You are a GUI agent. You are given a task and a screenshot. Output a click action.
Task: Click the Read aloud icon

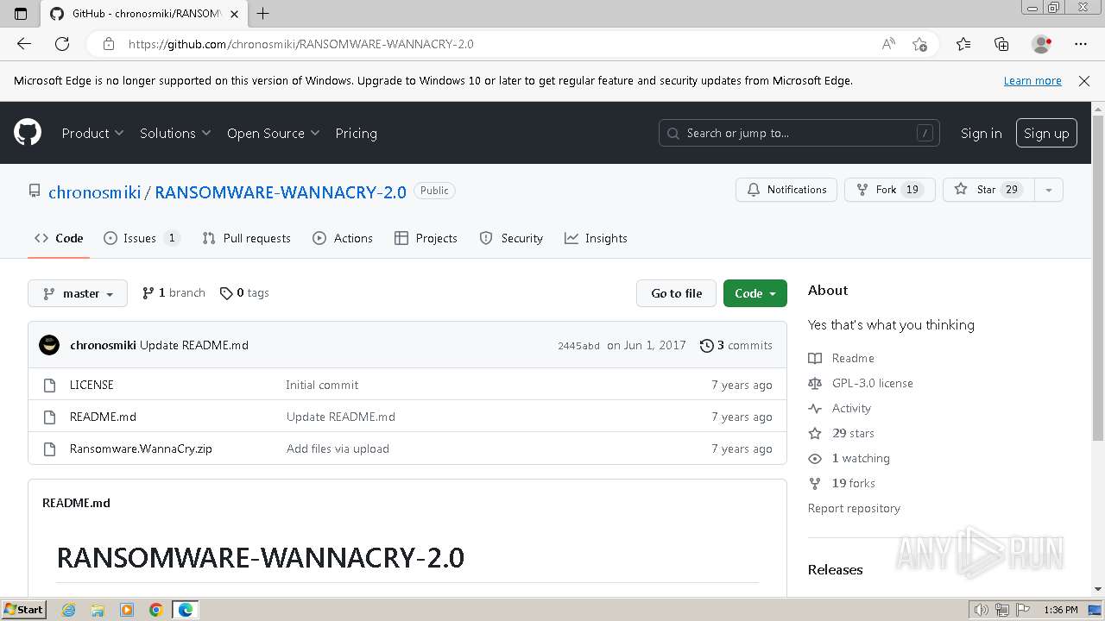[888, 44]
